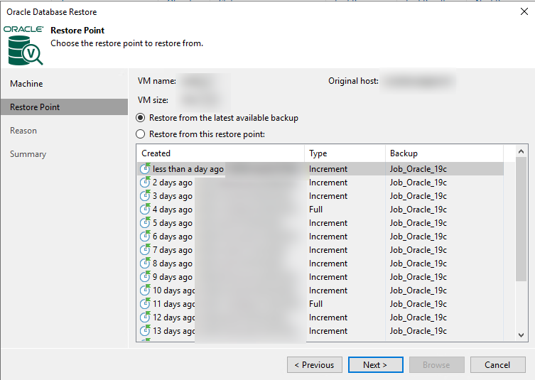Click 'Full' type in 4 days ago row
Image resolution: width=535 pixels, height=380 pixels.
click(x=315, y=210)
